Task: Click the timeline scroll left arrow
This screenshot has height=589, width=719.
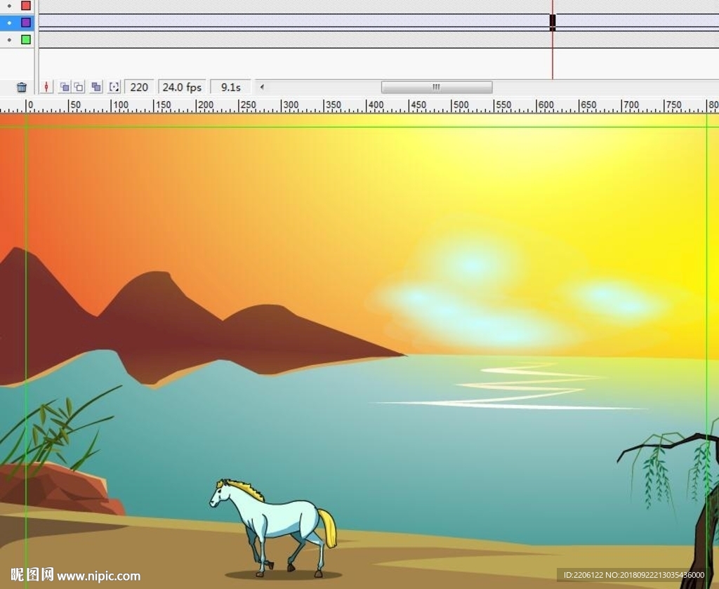Action: 262,86
